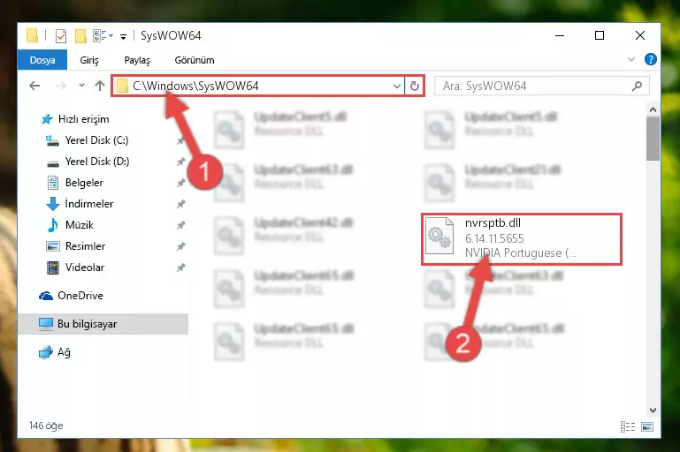The height and width of the screenshot is (452, 680).
Task: Click the pin icon next to Yerel Disk (C:)
Action: click(181, 140)
